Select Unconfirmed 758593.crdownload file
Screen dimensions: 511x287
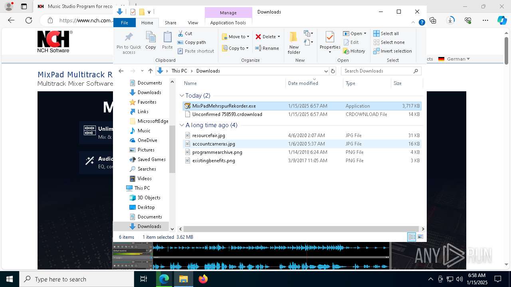tap(302, 114)
